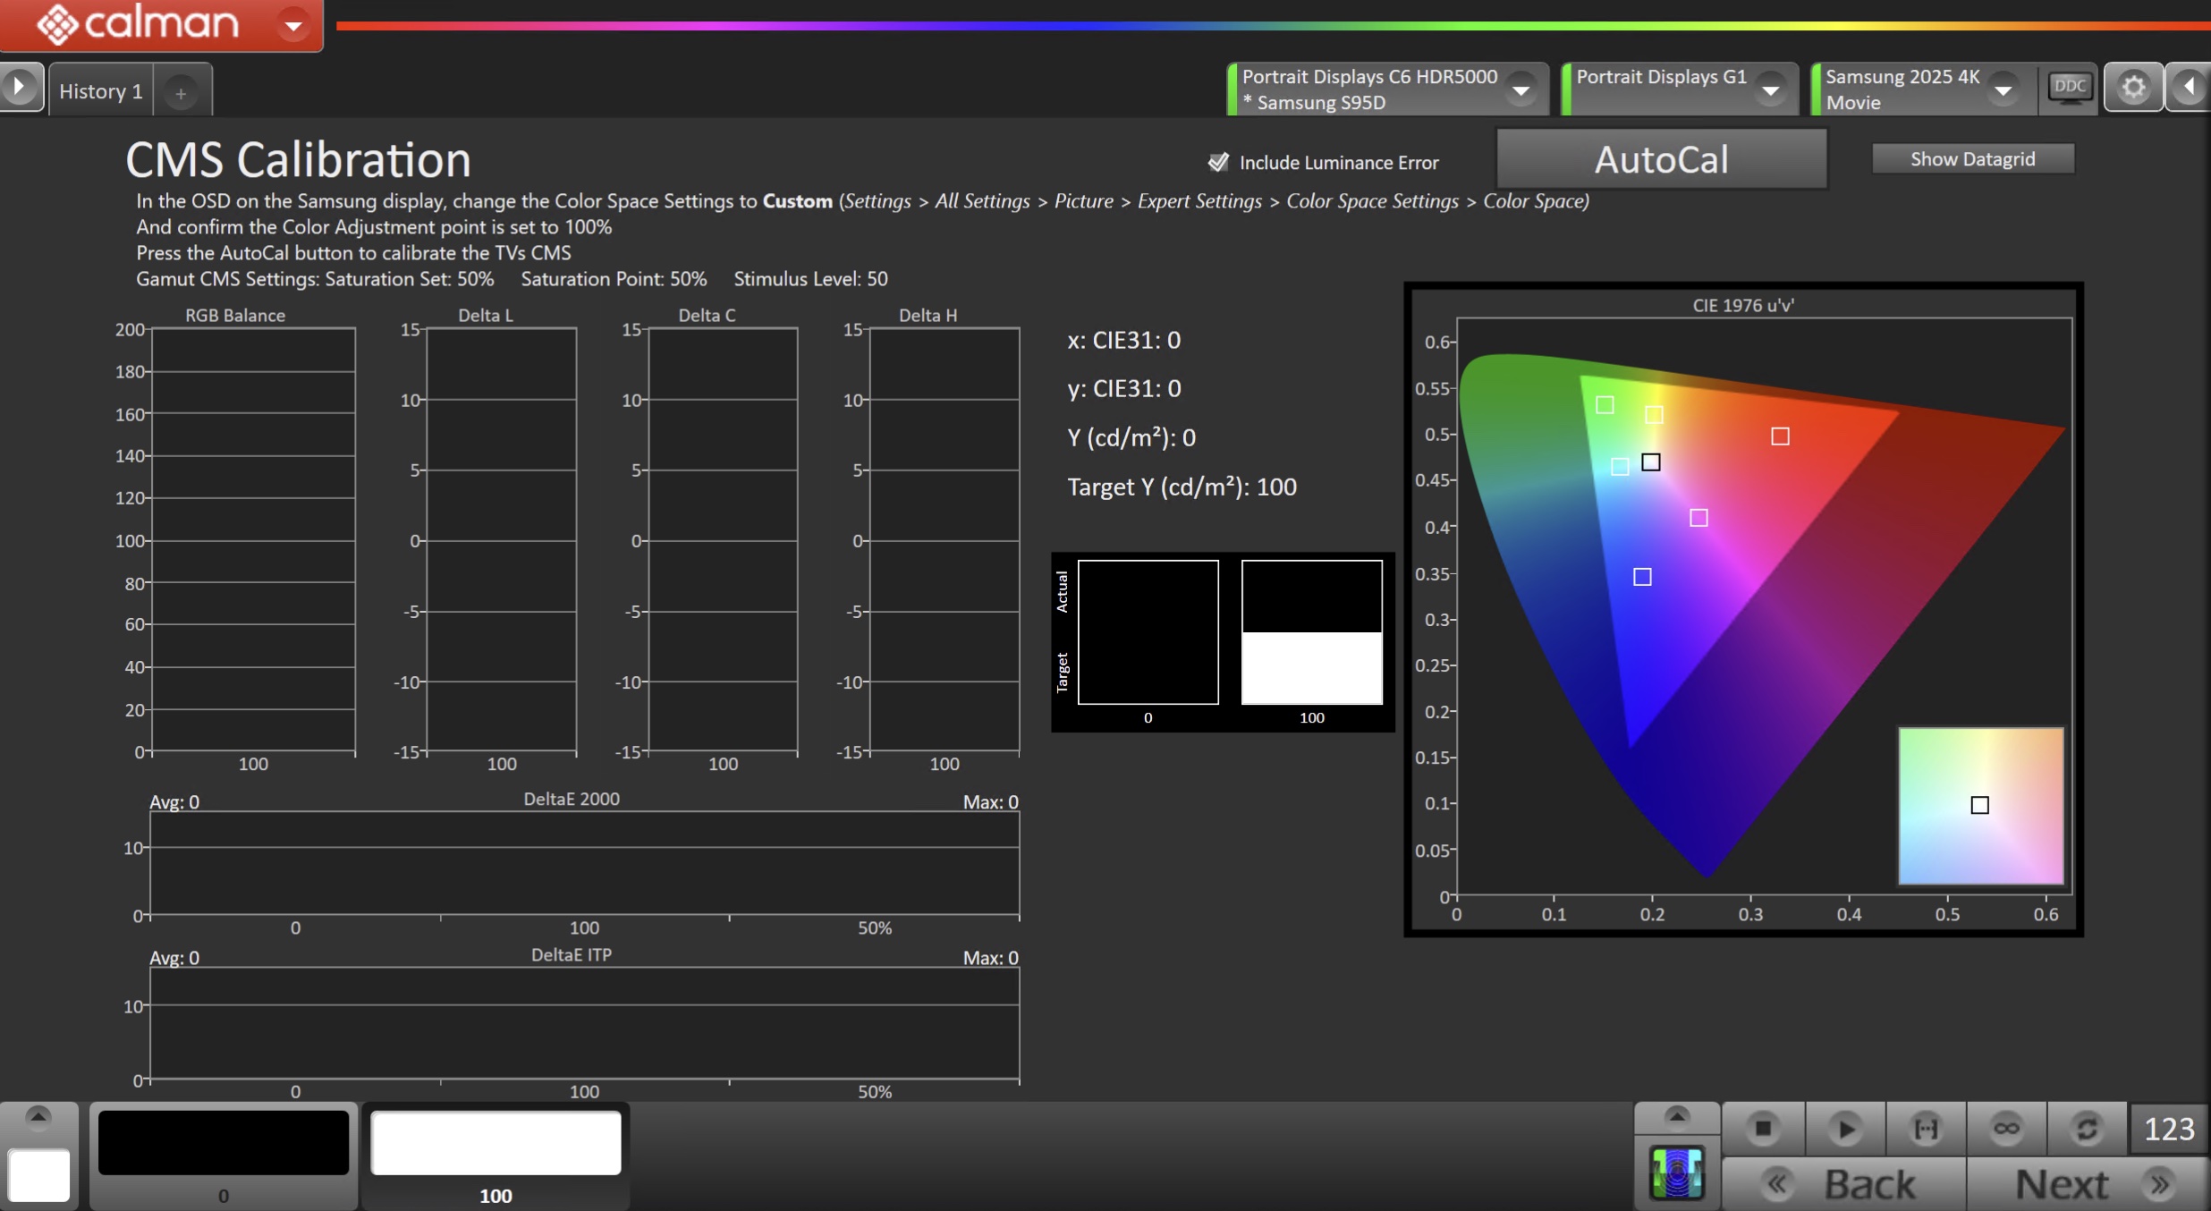Click the DDC monitor icon
2211x1211 pixels.
pyautogui.click(x=2069, y=88)
